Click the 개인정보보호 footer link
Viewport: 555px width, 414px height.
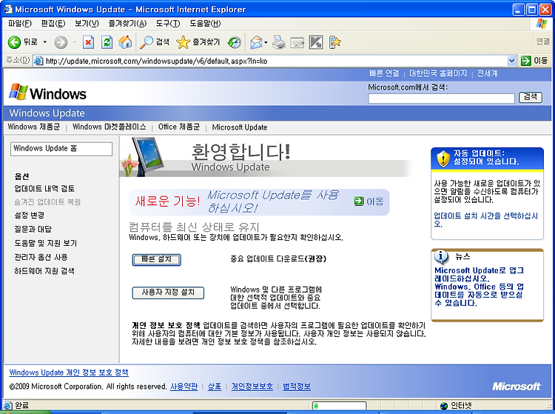coord(252,387)
